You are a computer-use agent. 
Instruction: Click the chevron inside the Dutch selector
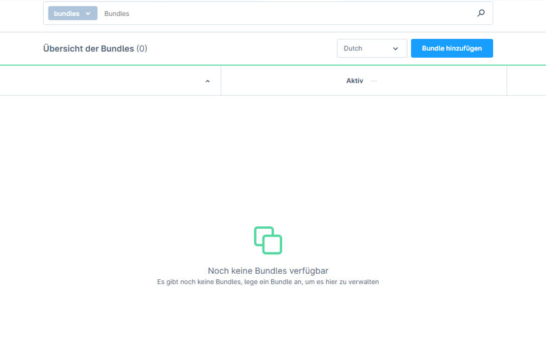click(x=397, y=48)
